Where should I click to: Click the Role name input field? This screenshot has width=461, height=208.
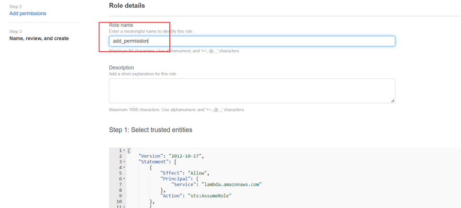click(252, 41)
